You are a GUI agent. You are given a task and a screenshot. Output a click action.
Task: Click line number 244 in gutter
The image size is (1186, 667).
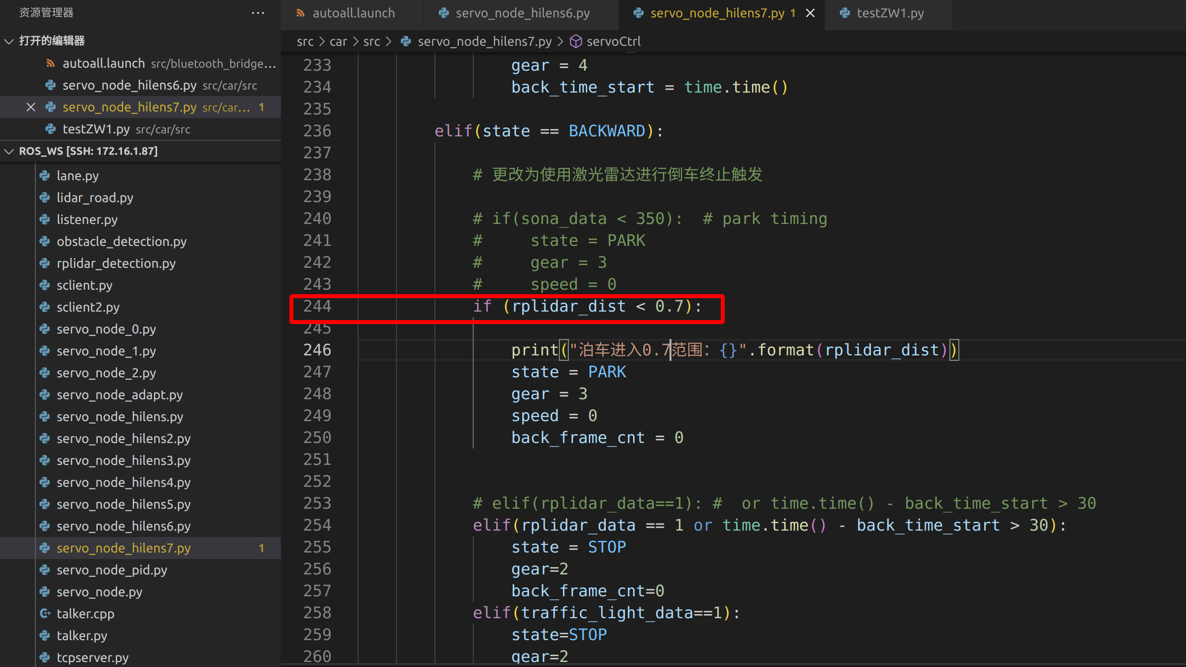(317, 306)
